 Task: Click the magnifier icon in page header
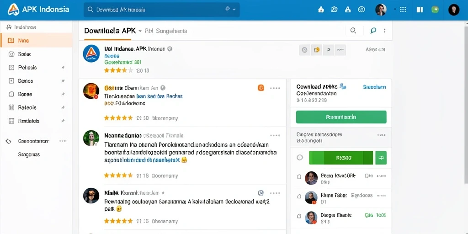[x=353, y=31]
